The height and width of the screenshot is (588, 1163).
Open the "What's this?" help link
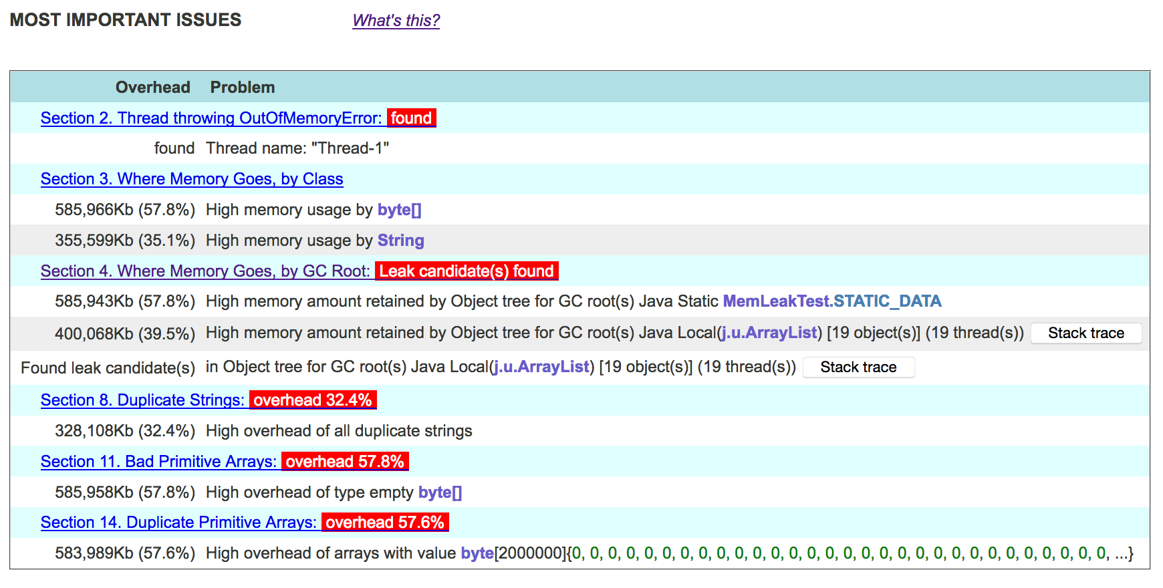396,21
